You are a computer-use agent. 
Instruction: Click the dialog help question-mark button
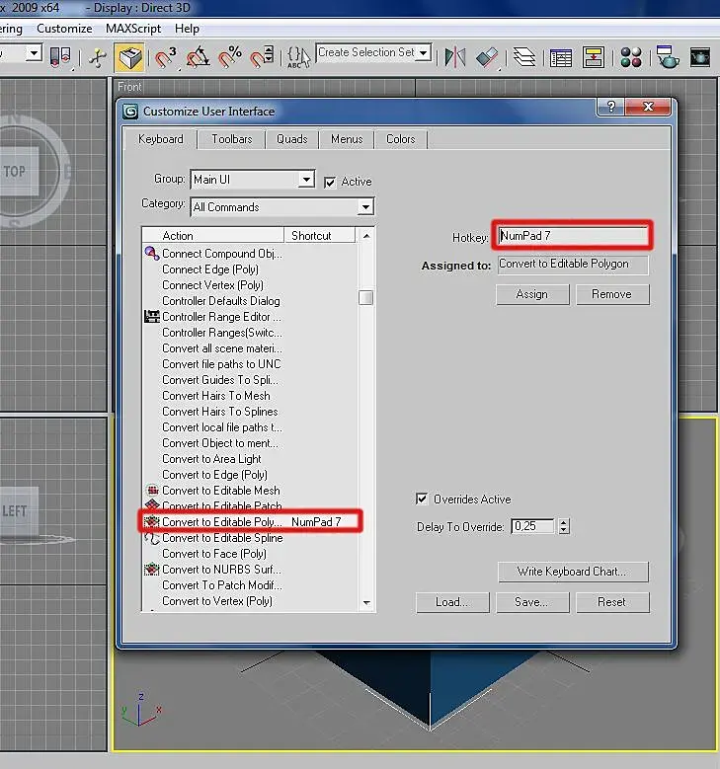[x=611, y=107]
